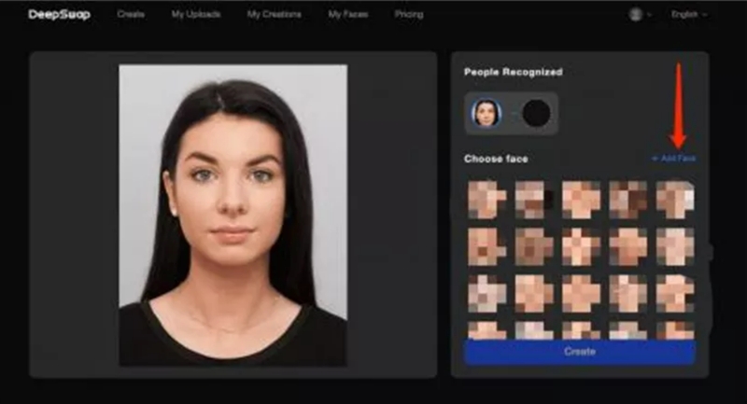Pick the fourth face in the second row
The image size is (747, 404).
tap(627, 246)
